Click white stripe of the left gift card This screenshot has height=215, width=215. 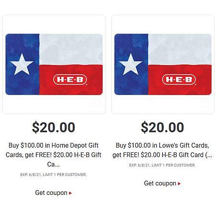tap(71, 49)
